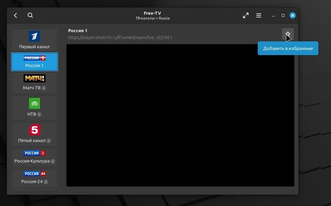
Task: Click the ТВ-каналы > Russia breadcrumb subtitle
Action: (x=152, y=18)
